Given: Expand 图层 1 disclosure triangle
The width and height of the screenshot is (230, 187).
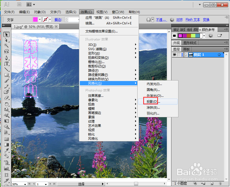Looking at the screenshot, I should [186, 55].
